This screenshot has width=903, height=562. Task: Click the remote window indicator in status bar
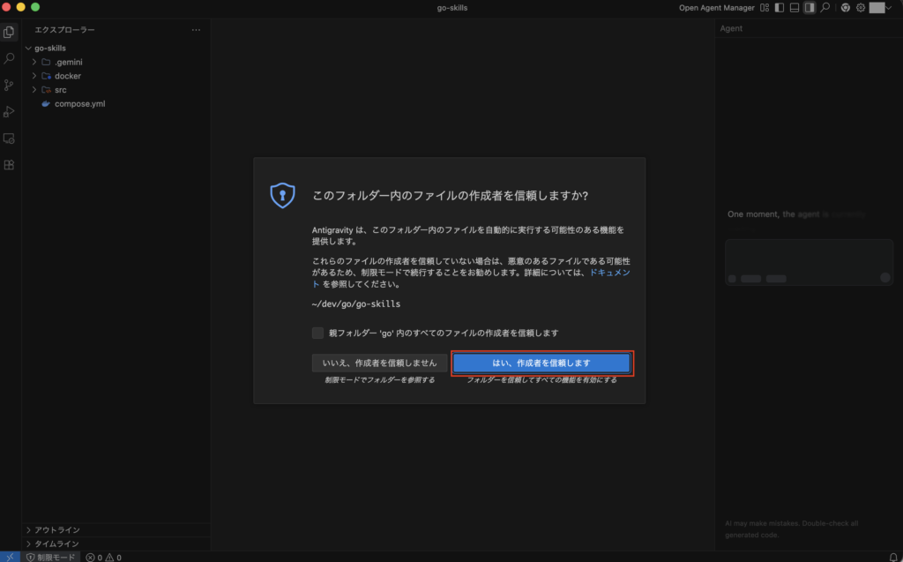coord(10,557)
